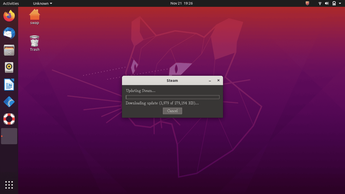Click the Steam update progress bar

click(x=173, y=97)
